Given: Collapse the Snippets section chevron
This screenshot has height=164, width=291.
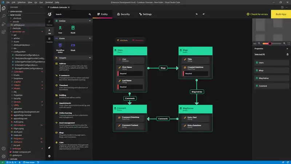Looking at the screenshot, I should point(90,58).
